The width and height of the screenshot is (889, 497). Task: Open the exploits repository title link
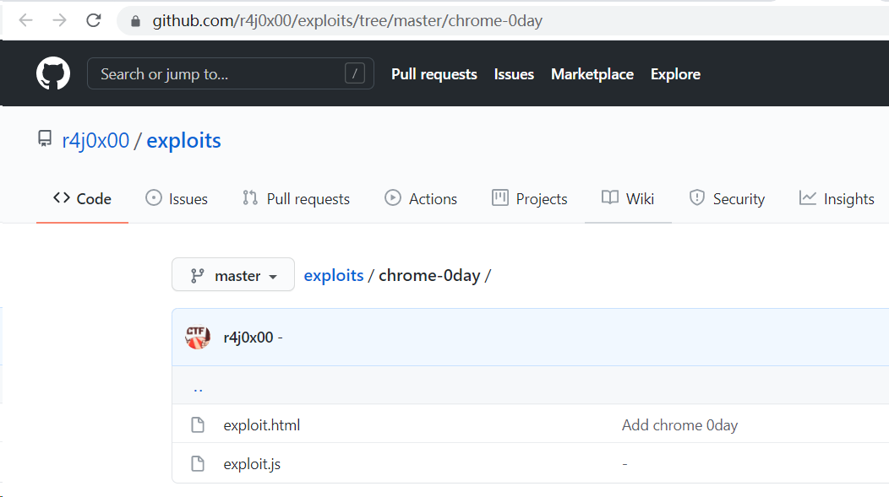183,140
